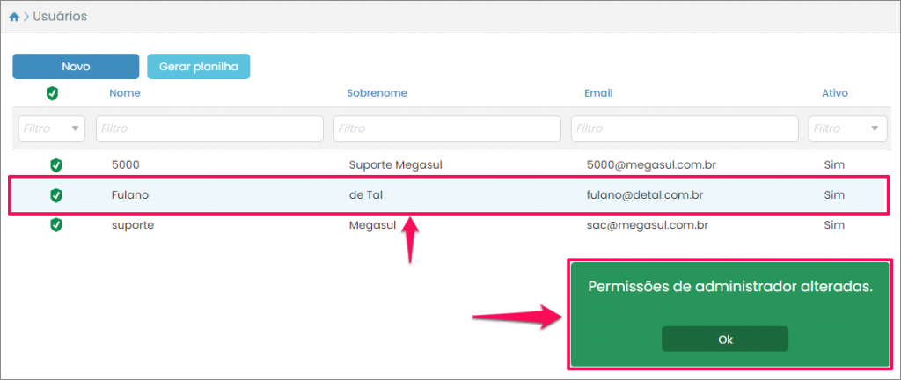Open the admin shield filter dropdown

pos(52,128)
